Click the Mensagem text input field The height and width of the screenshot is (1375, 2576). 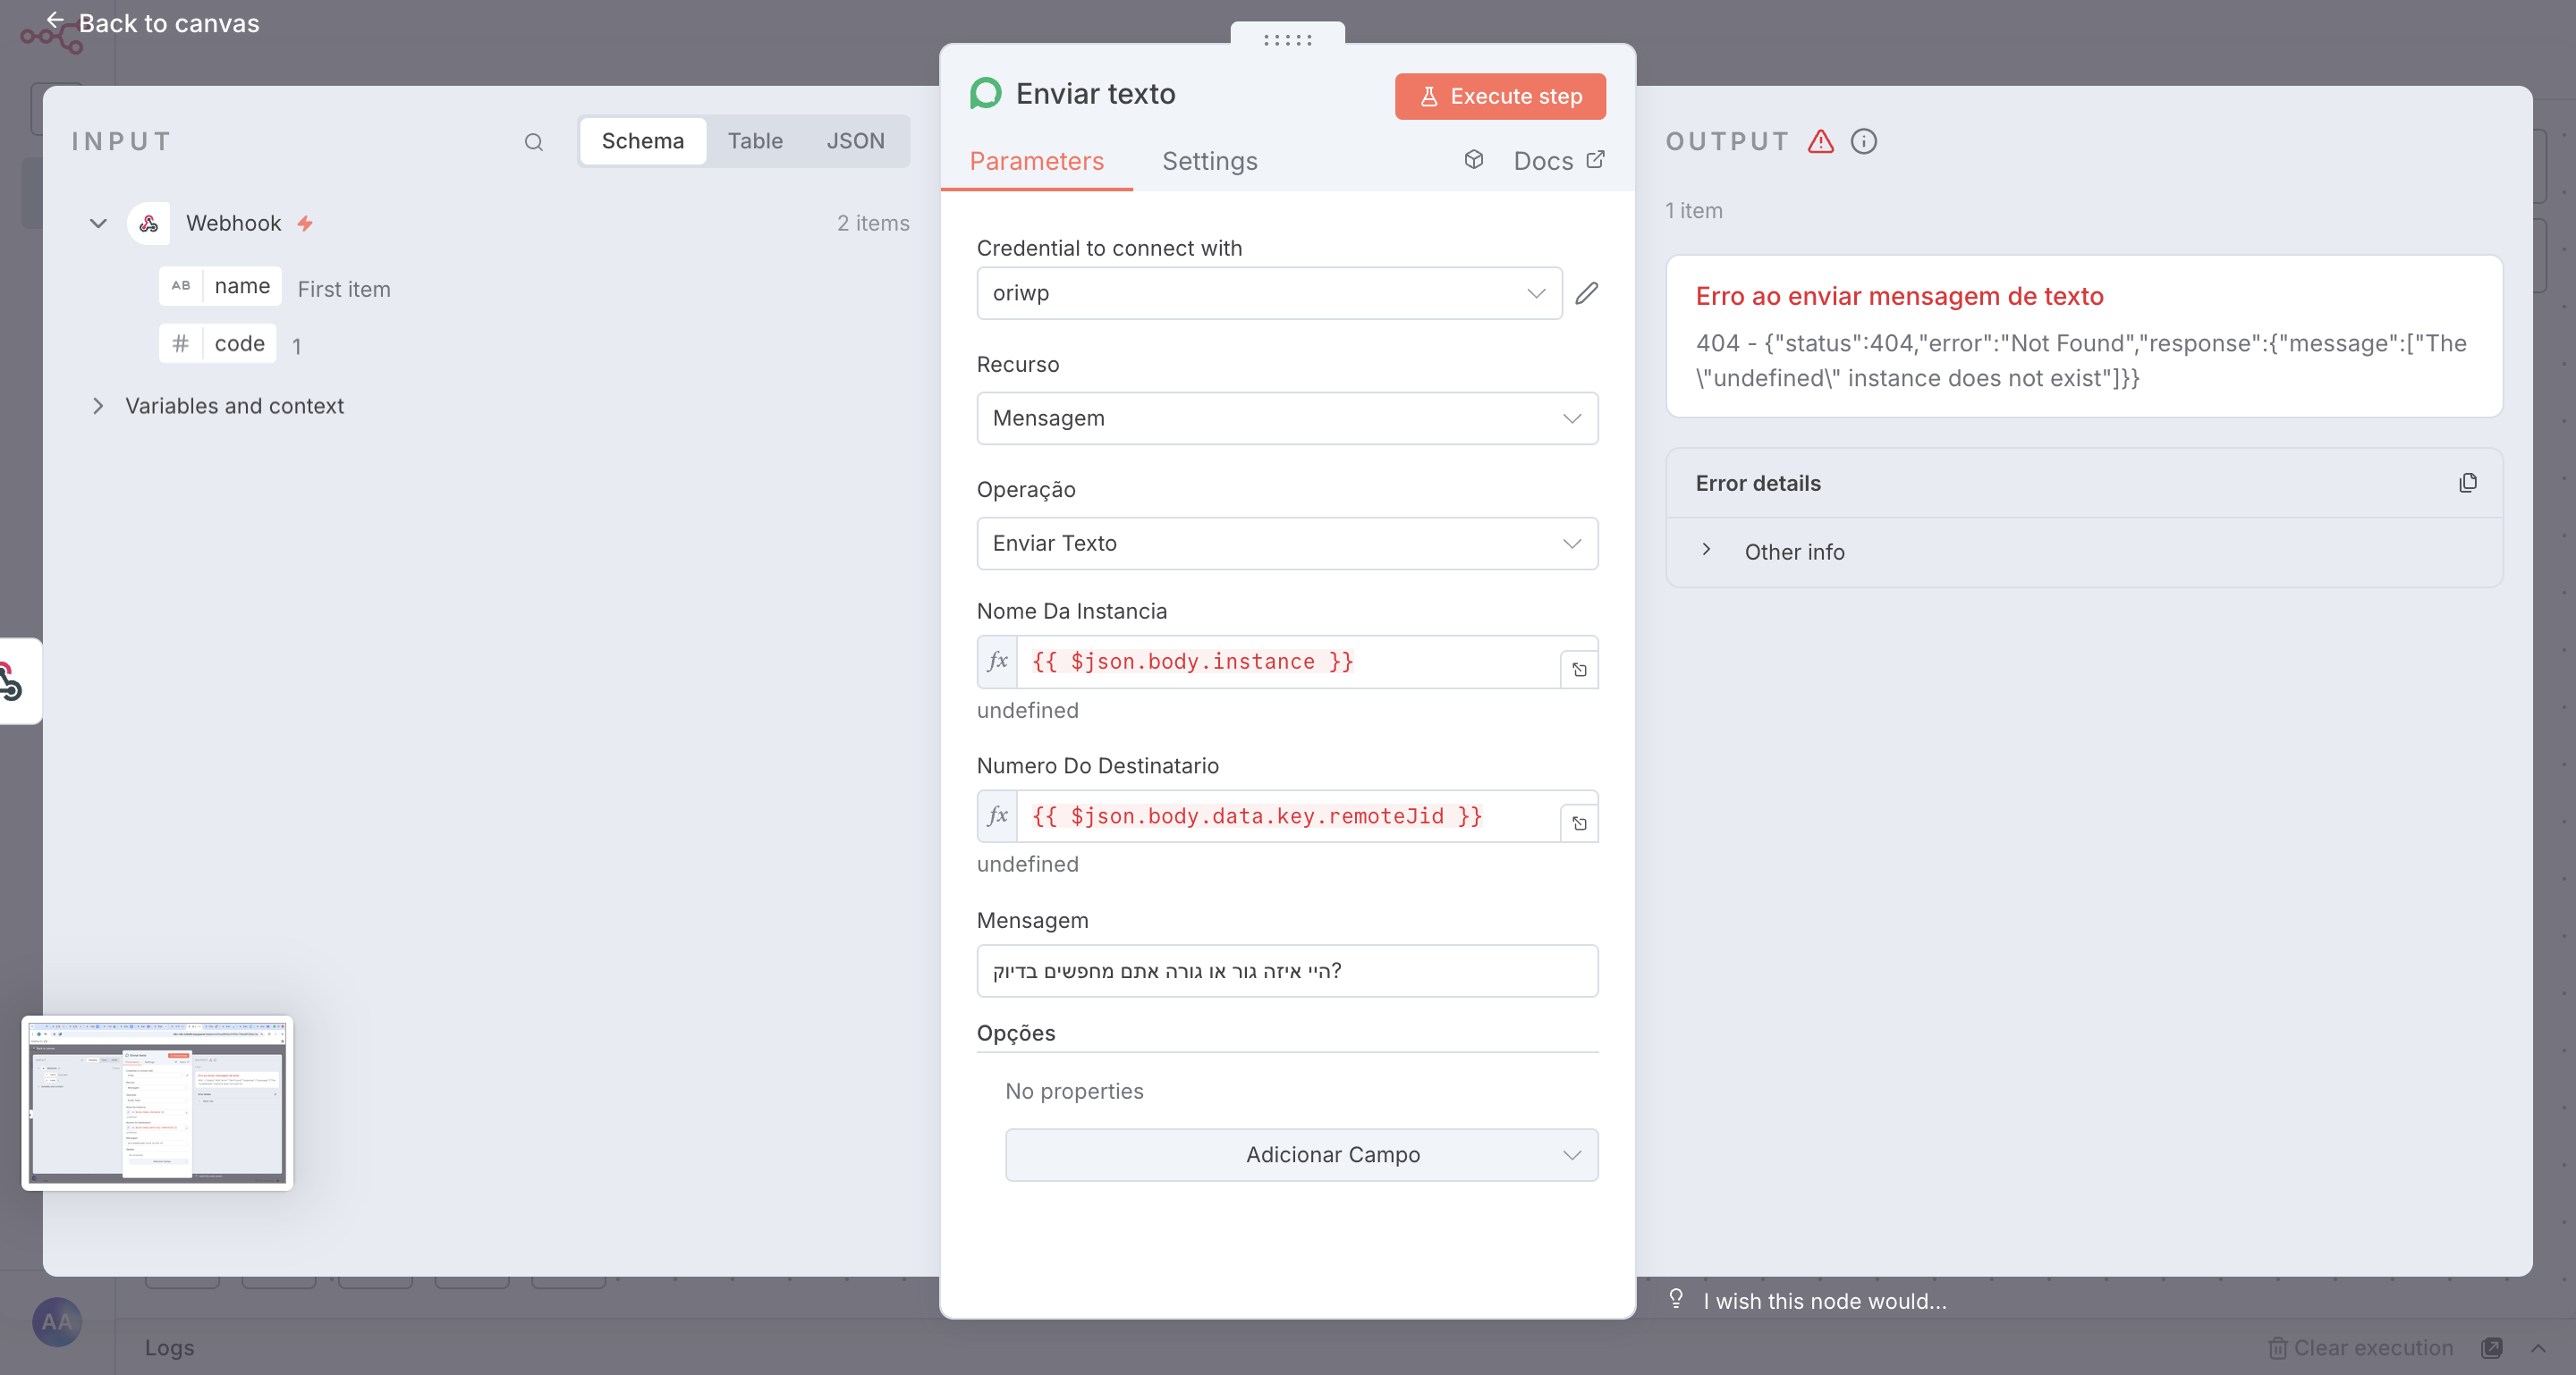point(1286,971)
